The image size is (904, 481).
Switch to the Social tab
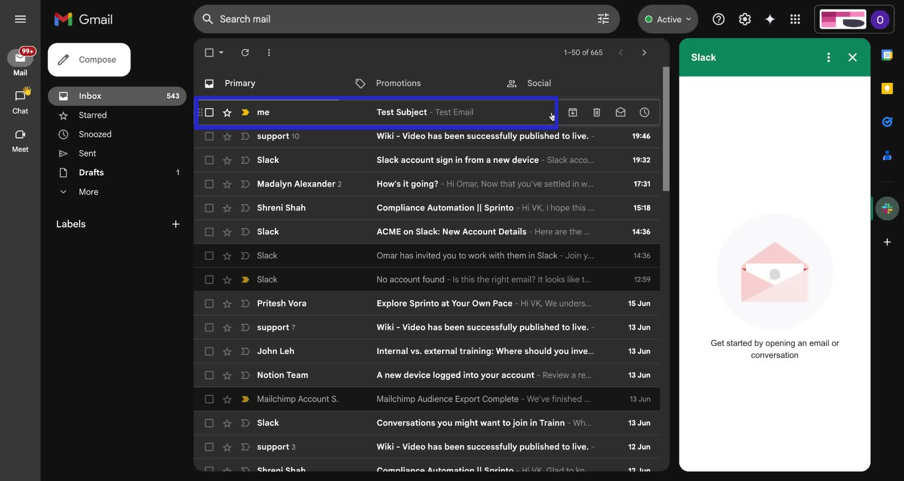pyautogui.click(x=538, y=83)
